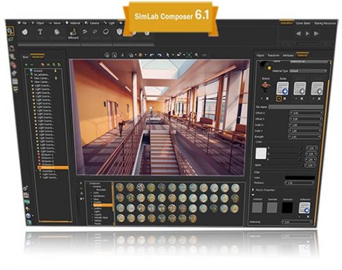Screen dimensions: 342x270
Task: Click the black Edge color swatch
Action: click(300, 178)
